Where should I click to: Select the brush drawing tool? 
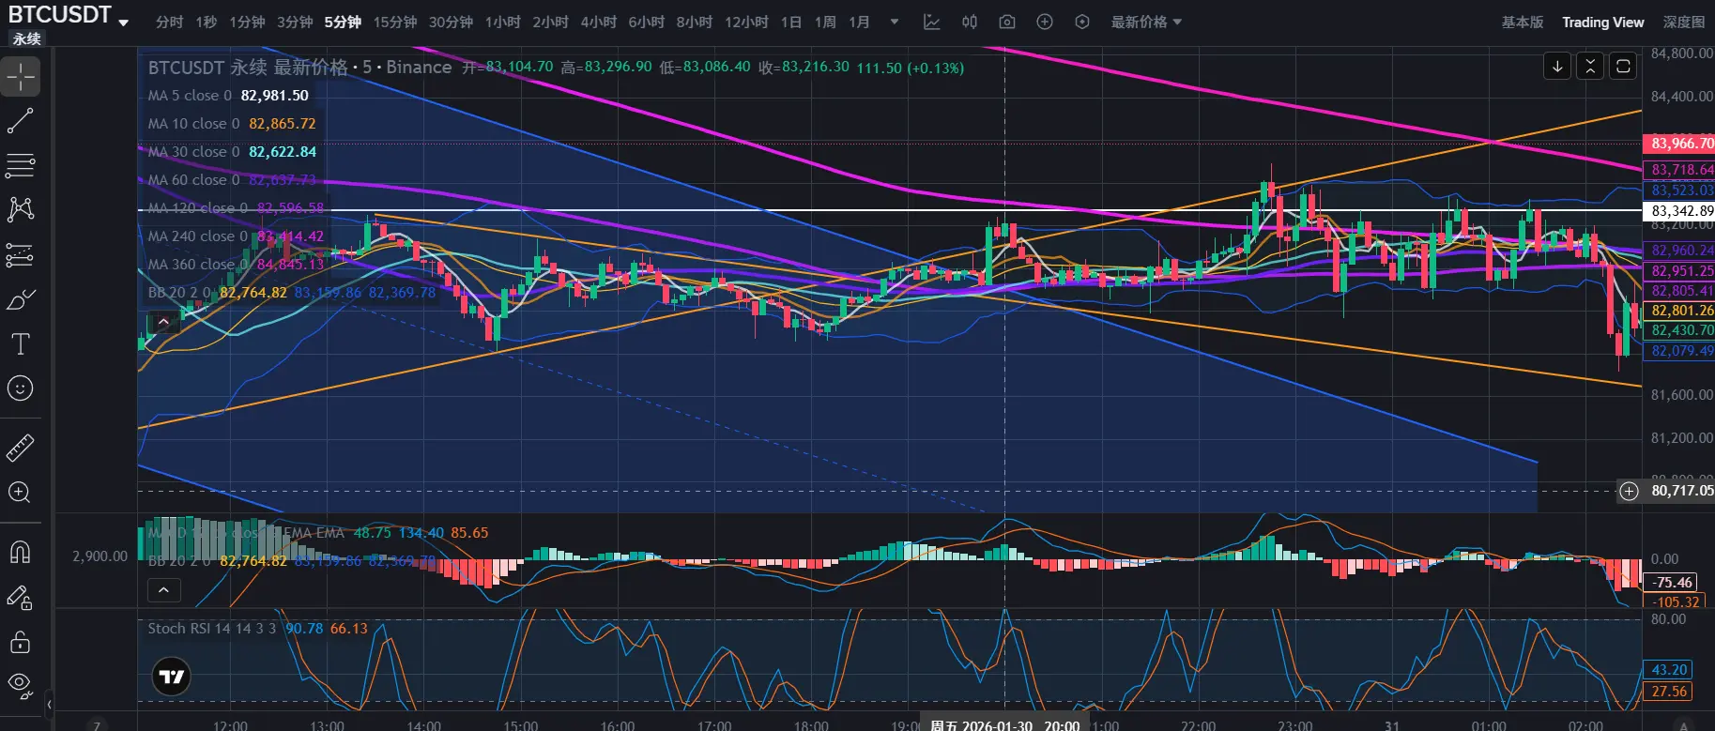[21, 299]
